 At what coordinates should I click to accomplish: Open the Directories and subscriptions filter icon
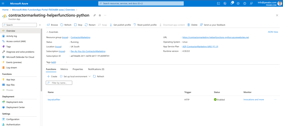coord(225,3)
